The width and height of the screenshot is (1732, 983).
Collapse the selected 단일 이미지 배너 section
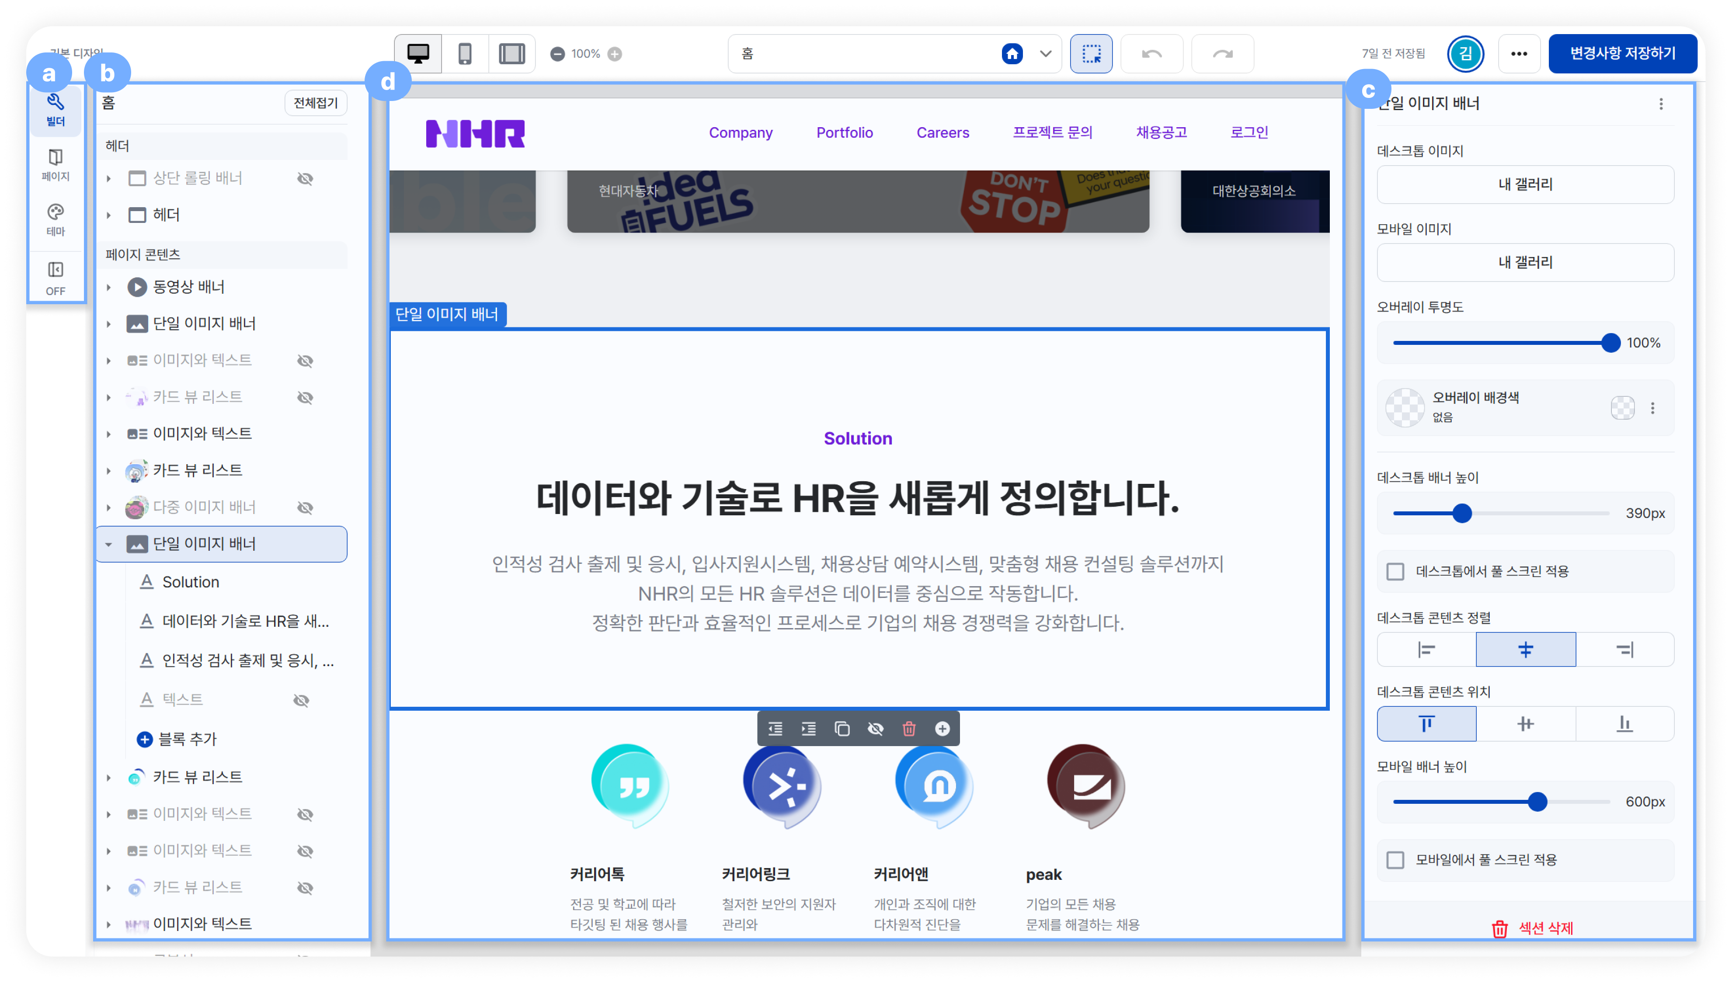click(x=109, y=544)
